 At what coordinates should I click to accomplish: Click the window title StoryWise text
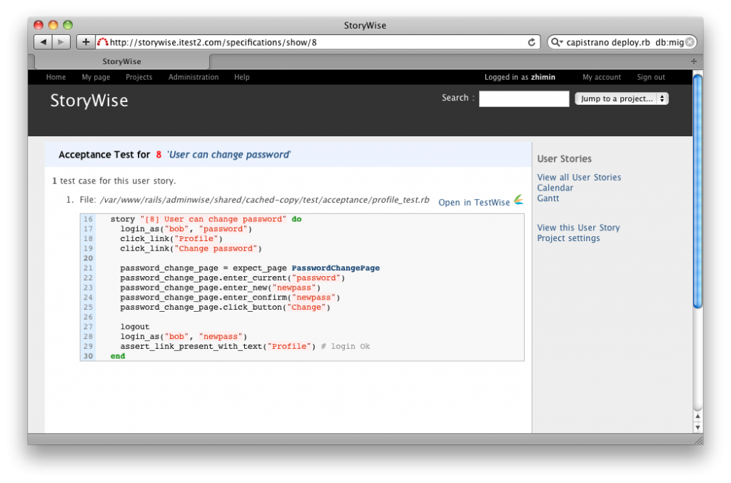(x=365, y=25)
